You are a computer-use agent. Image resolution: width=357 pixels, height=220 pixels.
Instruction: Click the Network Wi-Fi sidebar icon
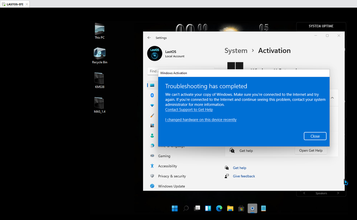tap(152, 105)
